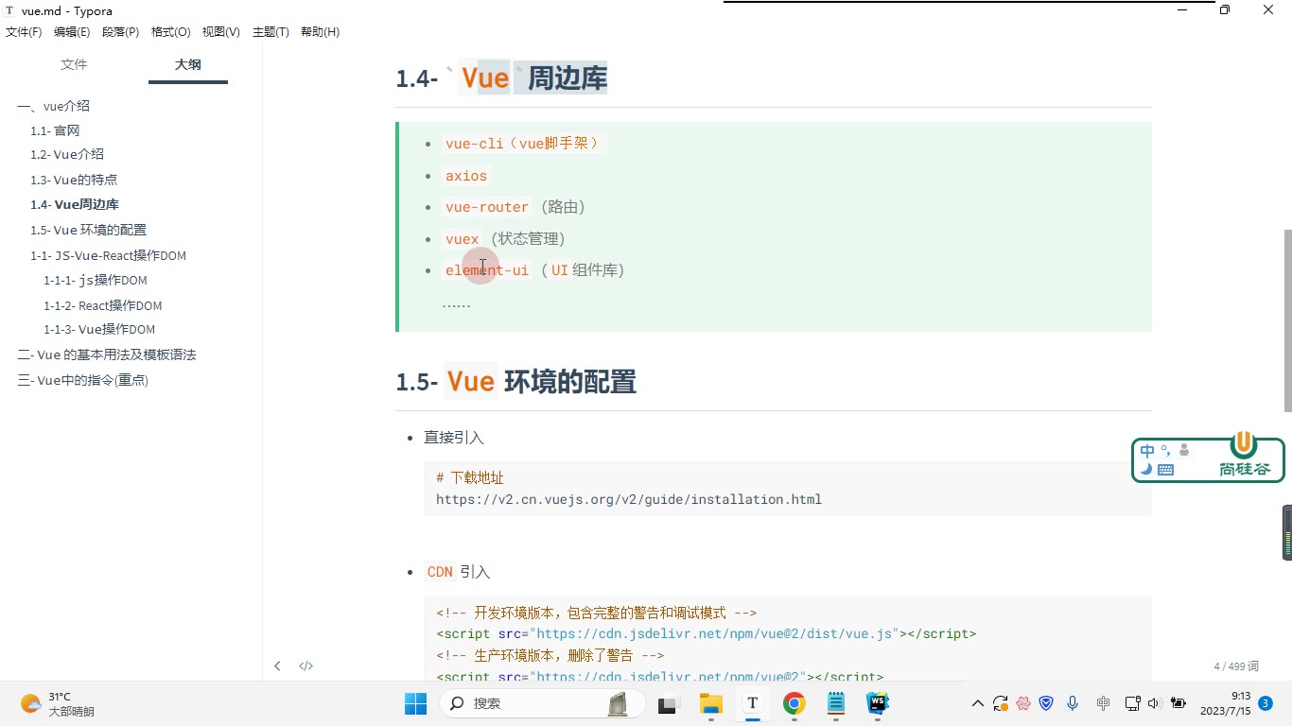The height and width of the screenshot is (726, 1292).
Task: Open the 格式(O) menu
Action: pos(170,32)
